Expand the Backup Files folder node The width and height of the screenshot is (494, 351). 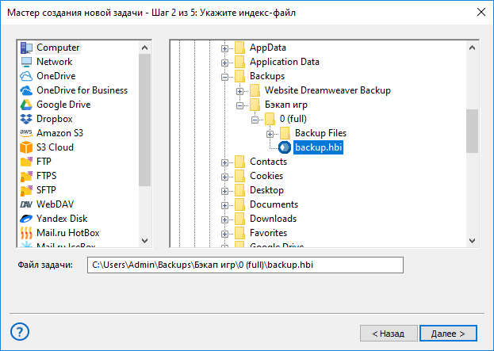point(270,133)
